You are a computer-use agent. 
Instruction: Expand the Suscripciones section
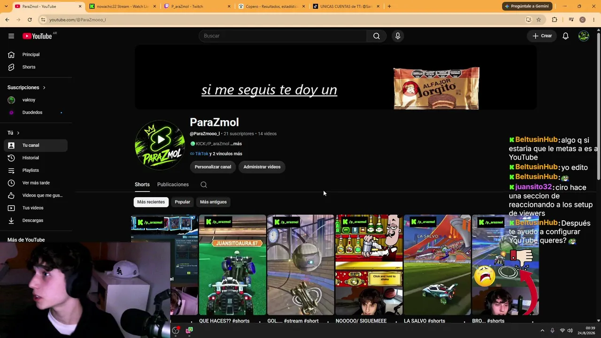point(27,87)
